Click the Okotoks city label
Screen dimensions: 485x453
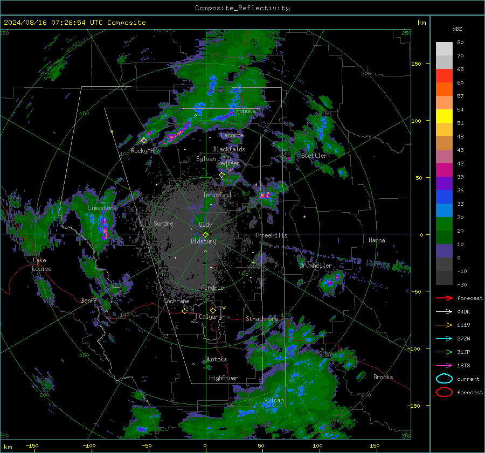pyautogui.click(x=216, y=359)
